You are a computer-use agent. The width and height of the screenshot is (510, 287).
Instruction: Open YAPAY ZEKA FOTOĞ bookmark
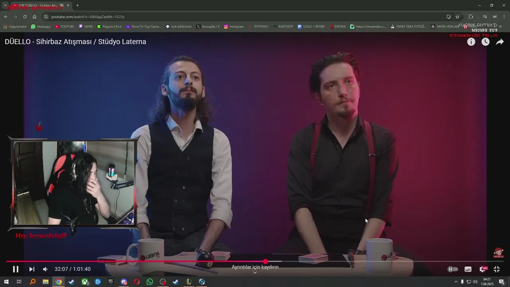point(408,27)
